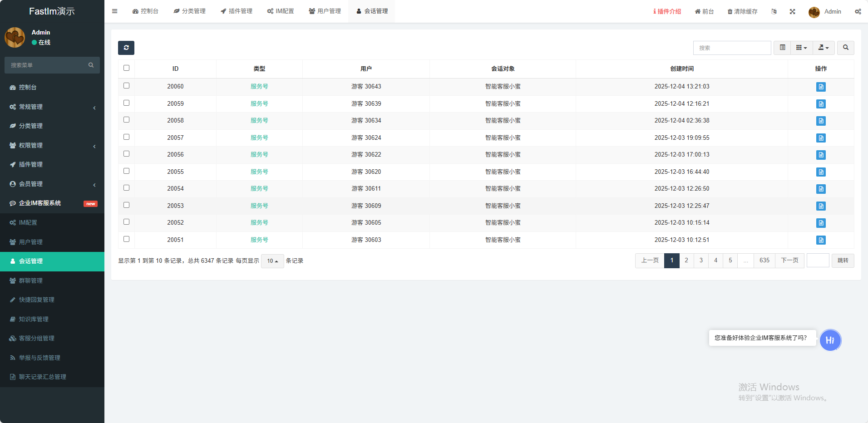
Task: Toggle the table card view icon
Action: (x=782, y=48)
